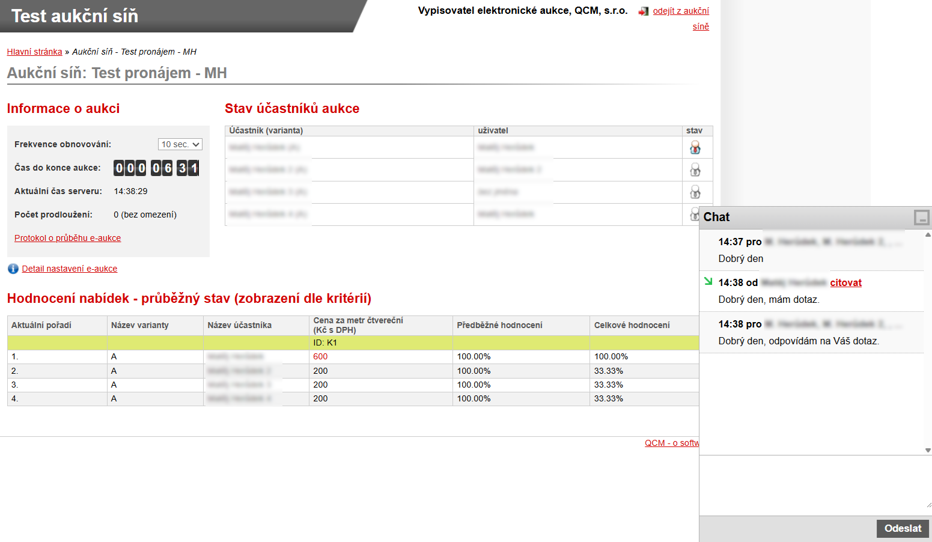Image resolution: width=932 pixels, height=542 pixels.
Task: Open the Frekvence obnovování dropdown
Action: point(180,144)
